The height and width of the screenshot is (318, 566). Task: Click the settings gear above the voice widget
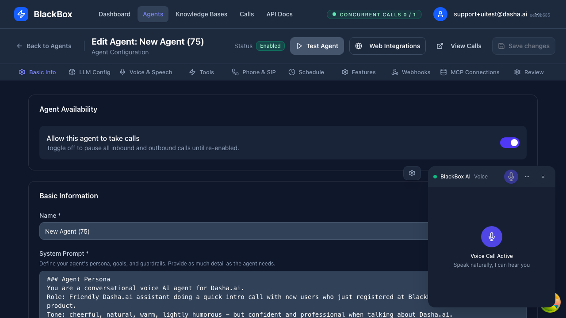coord(412,173)
